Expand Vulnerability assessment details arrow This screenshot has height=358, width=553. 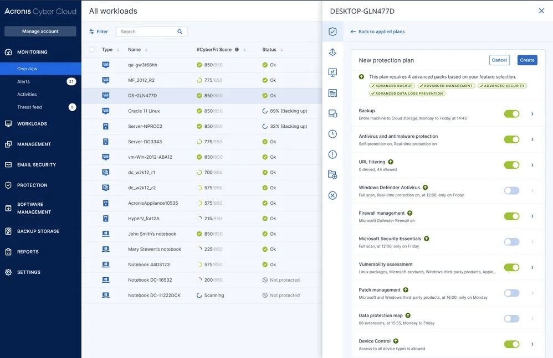[532, 268]
